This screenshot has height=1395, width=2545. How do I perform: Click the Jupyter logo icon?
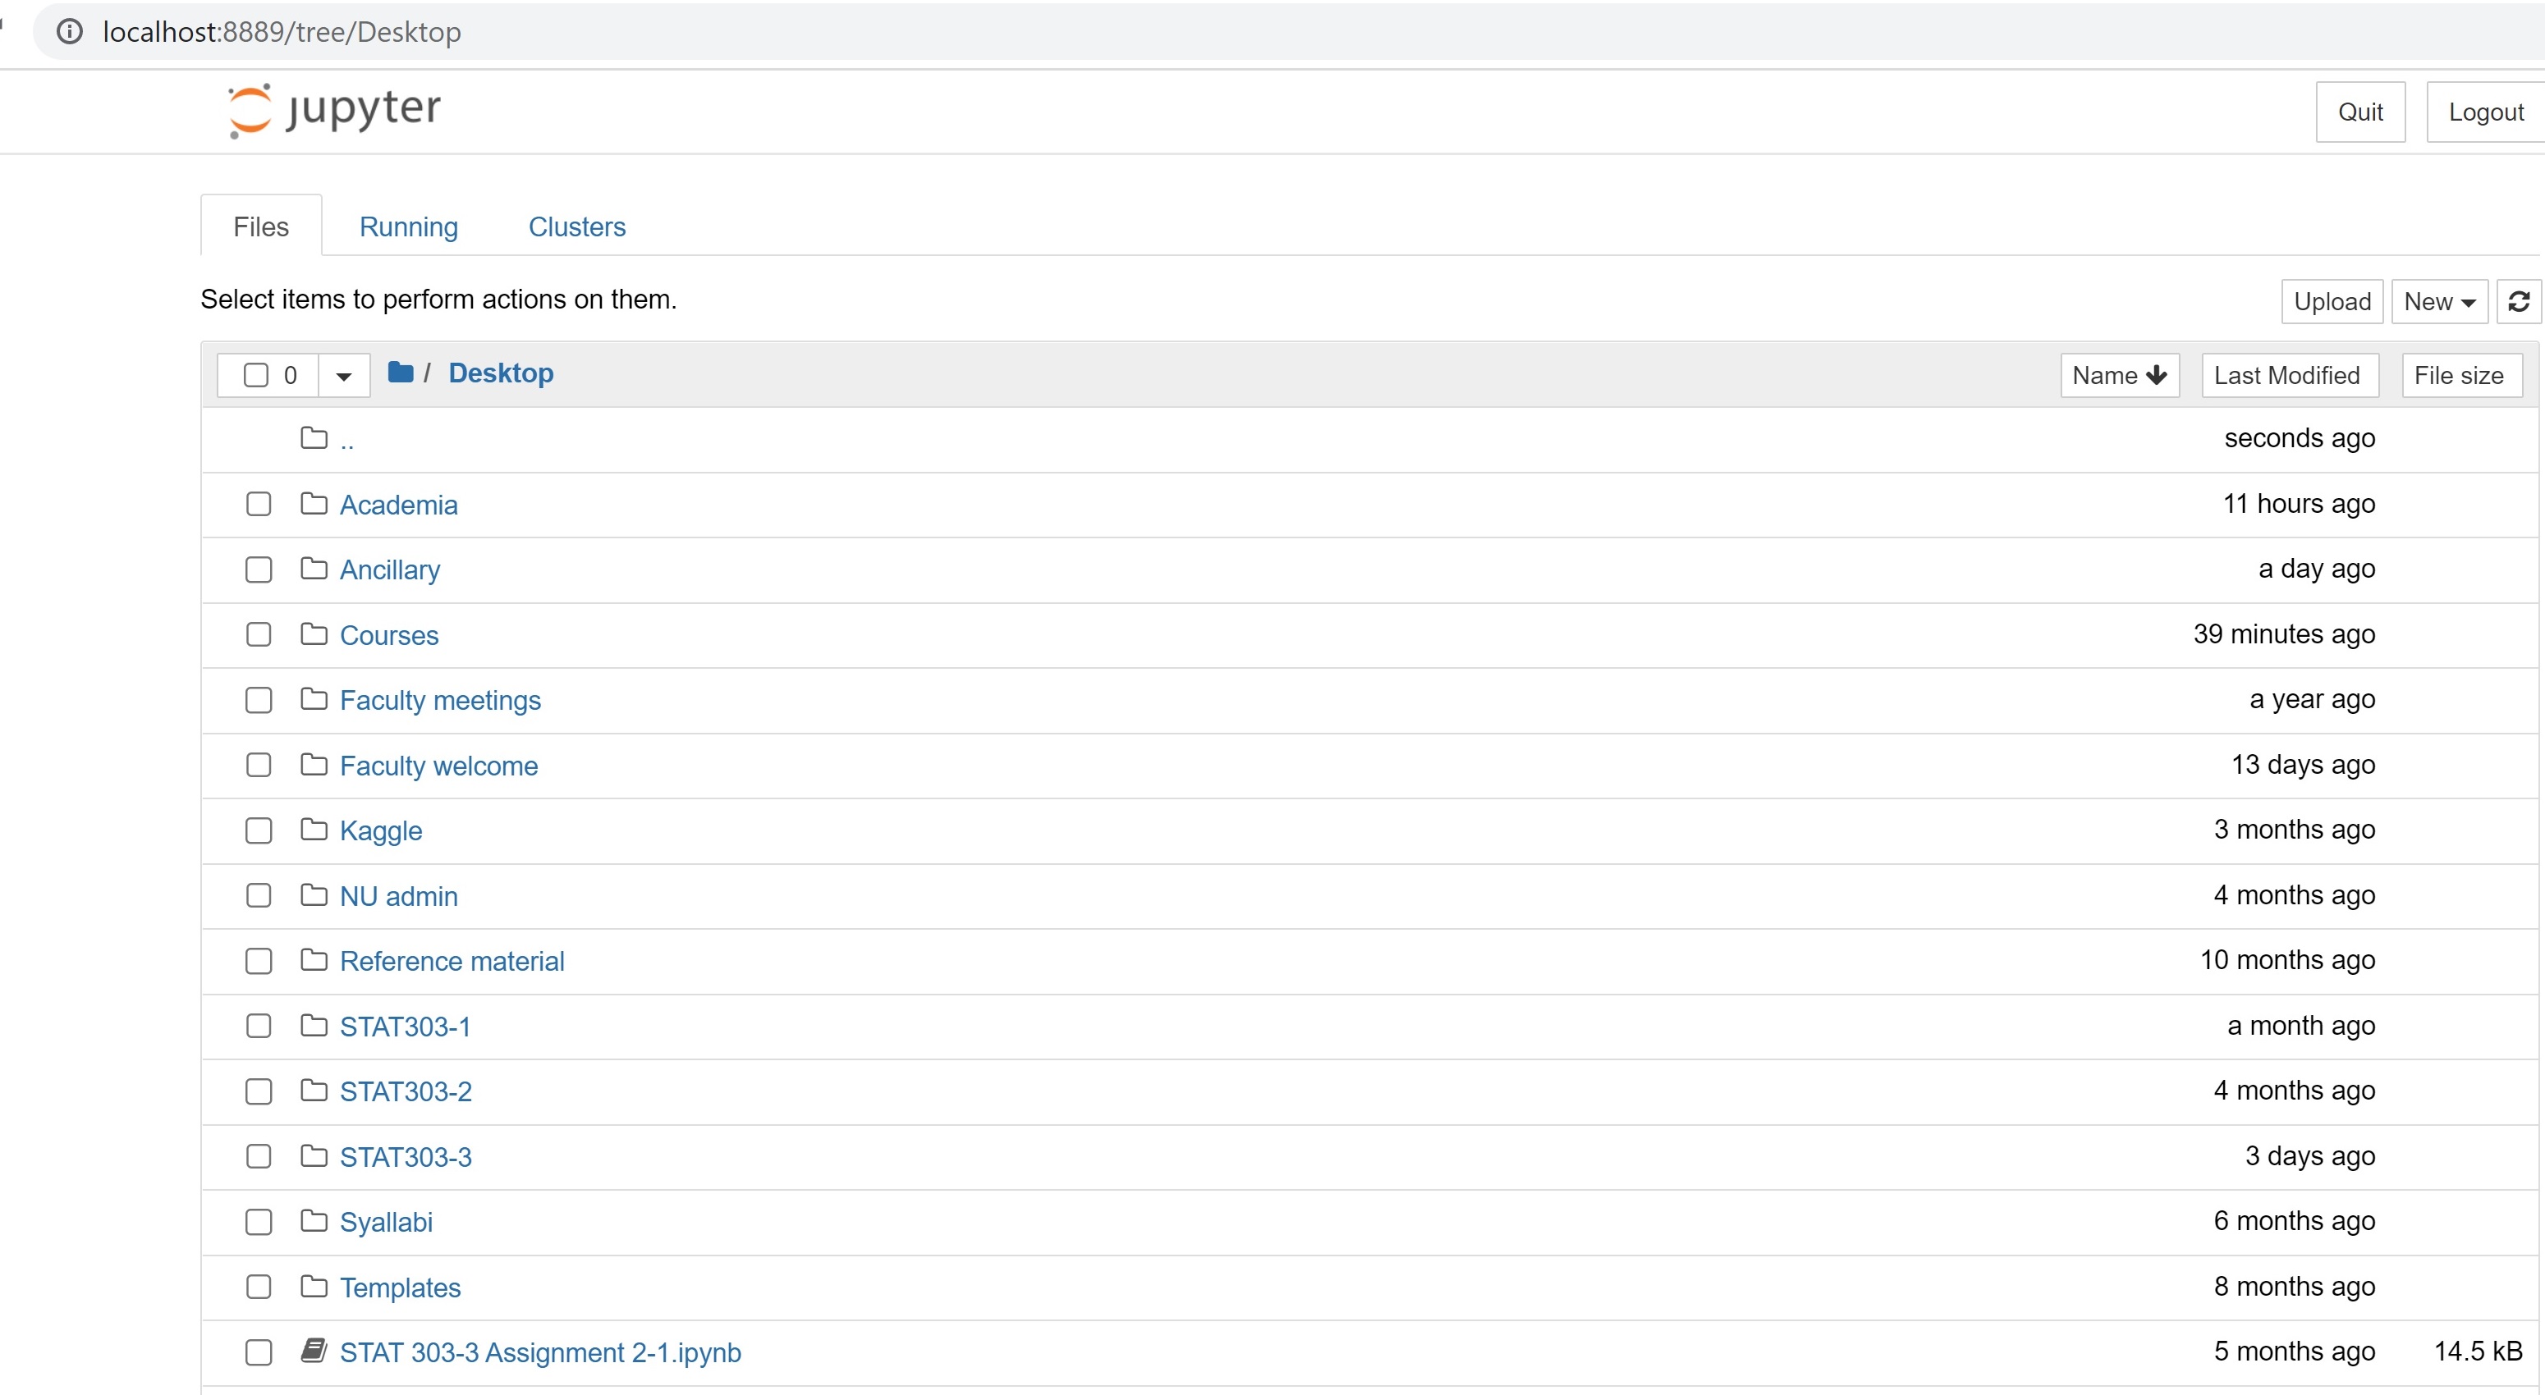(249, 110)
